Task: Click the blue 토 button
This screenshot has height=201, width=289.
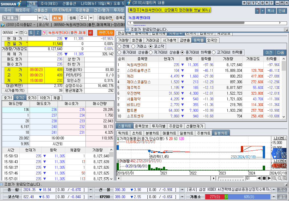Action: (31, 33)
